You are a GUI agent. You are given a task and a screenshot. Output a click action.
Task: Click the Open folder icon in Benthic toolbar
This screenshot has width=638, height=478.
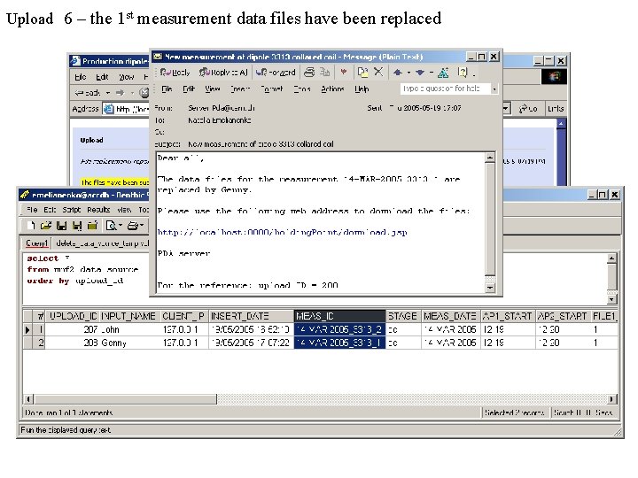(46, 225)
